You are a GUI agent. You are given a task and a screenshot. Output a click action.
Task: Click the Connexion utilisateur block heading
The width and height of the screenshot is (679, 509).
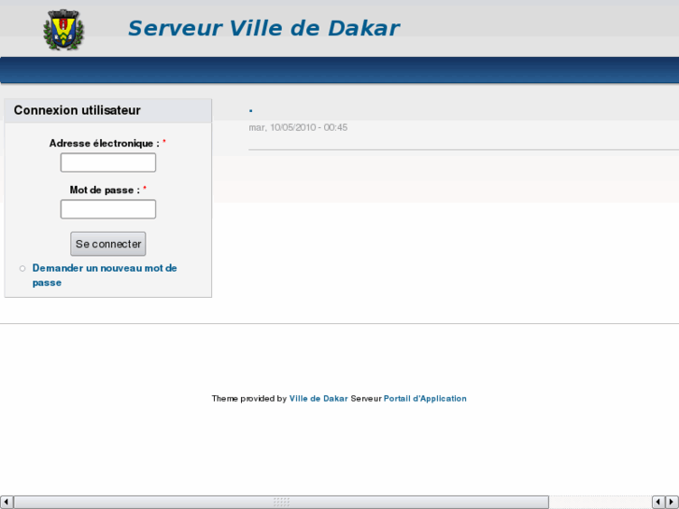[x=78, y=110]
